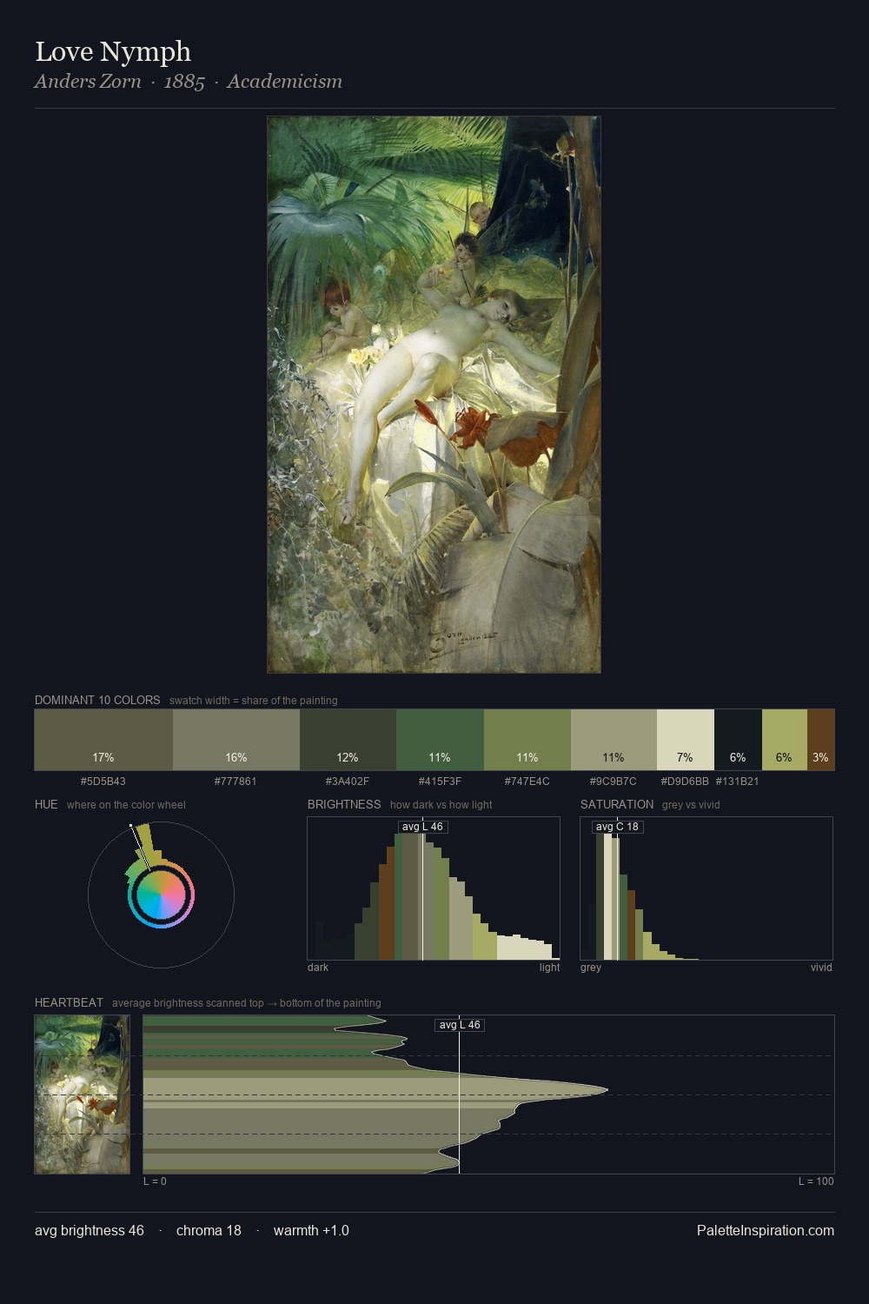
Task: Click the 'DOMINANT 10 COLORS' heading
Action: [x=97, y=700]
